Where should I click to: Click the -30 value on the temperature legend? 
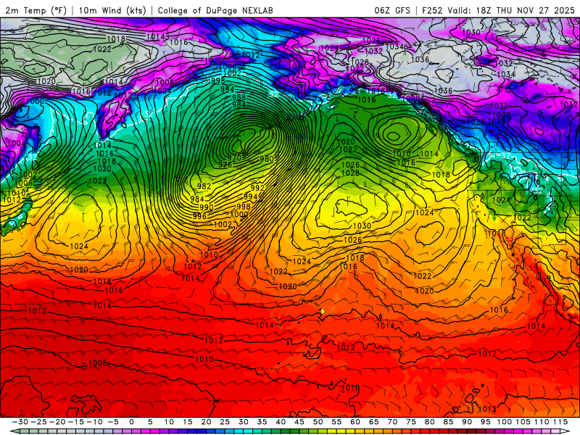20,422
